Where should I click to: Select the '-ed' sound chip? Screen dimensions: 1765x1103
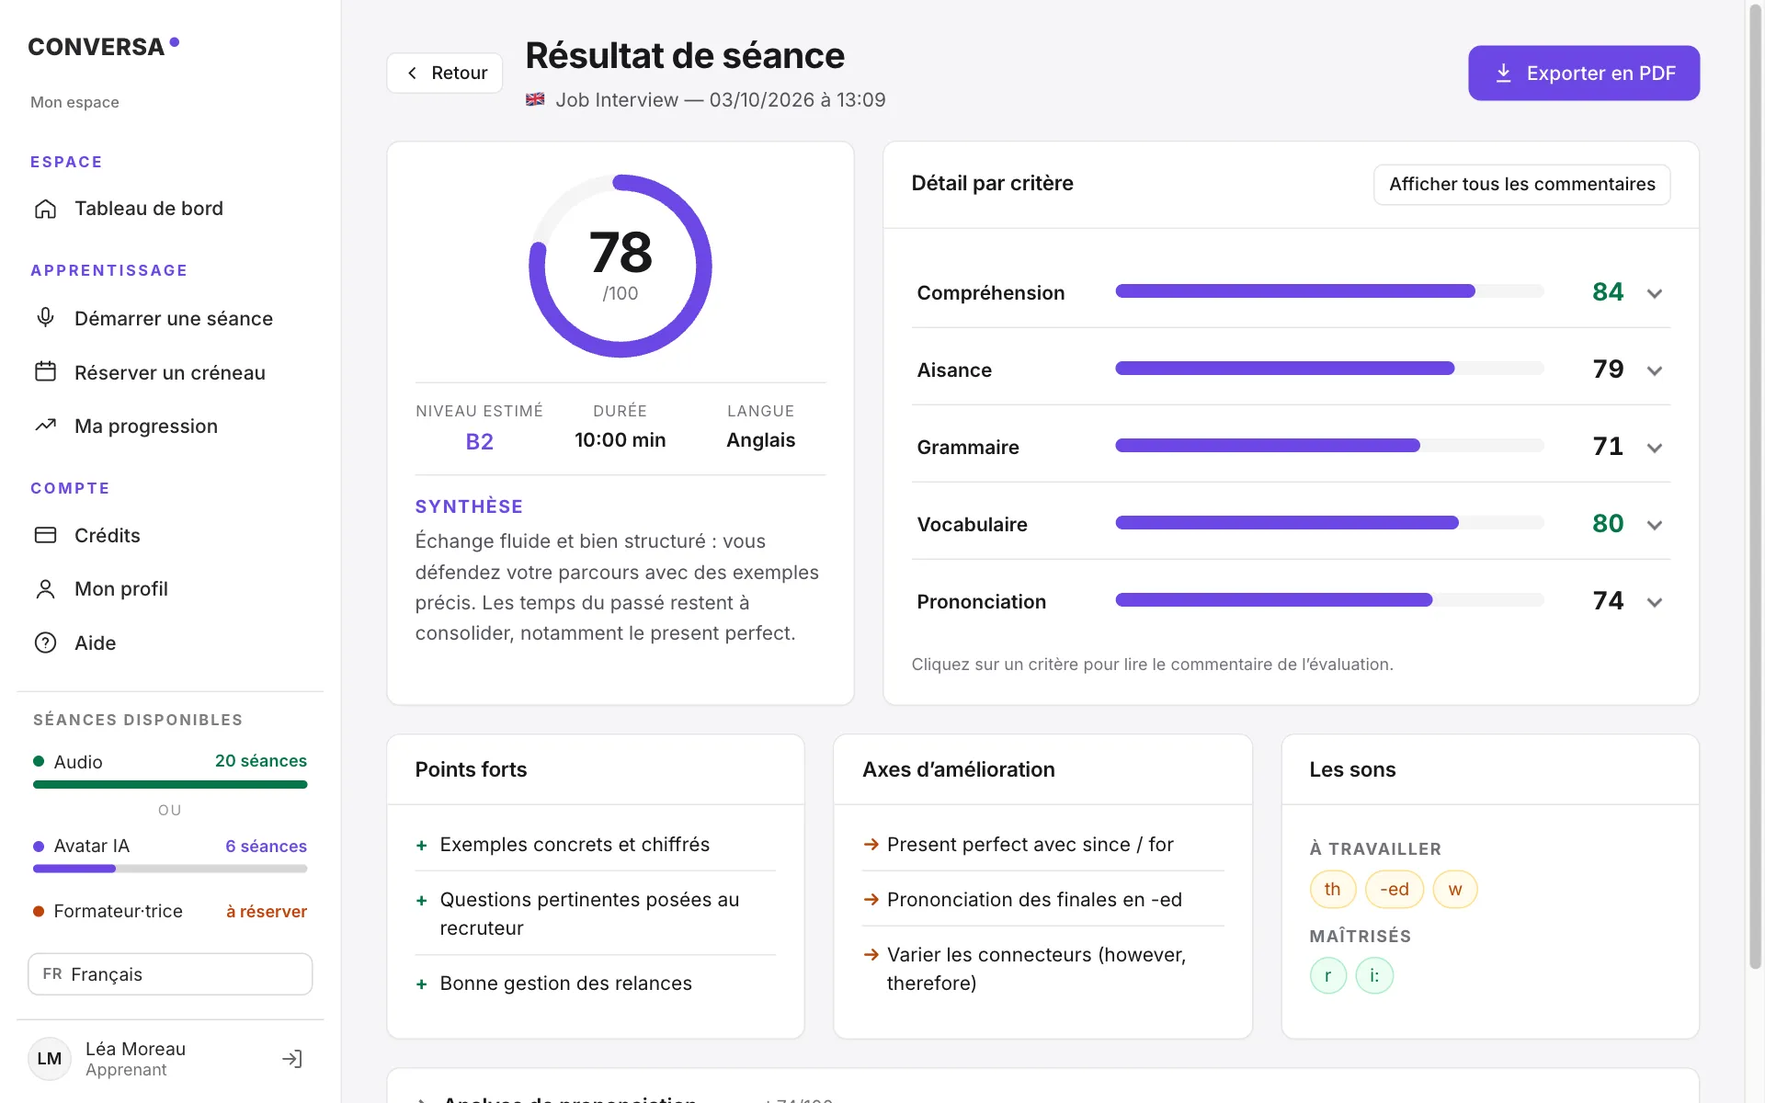pos(1394,889)
